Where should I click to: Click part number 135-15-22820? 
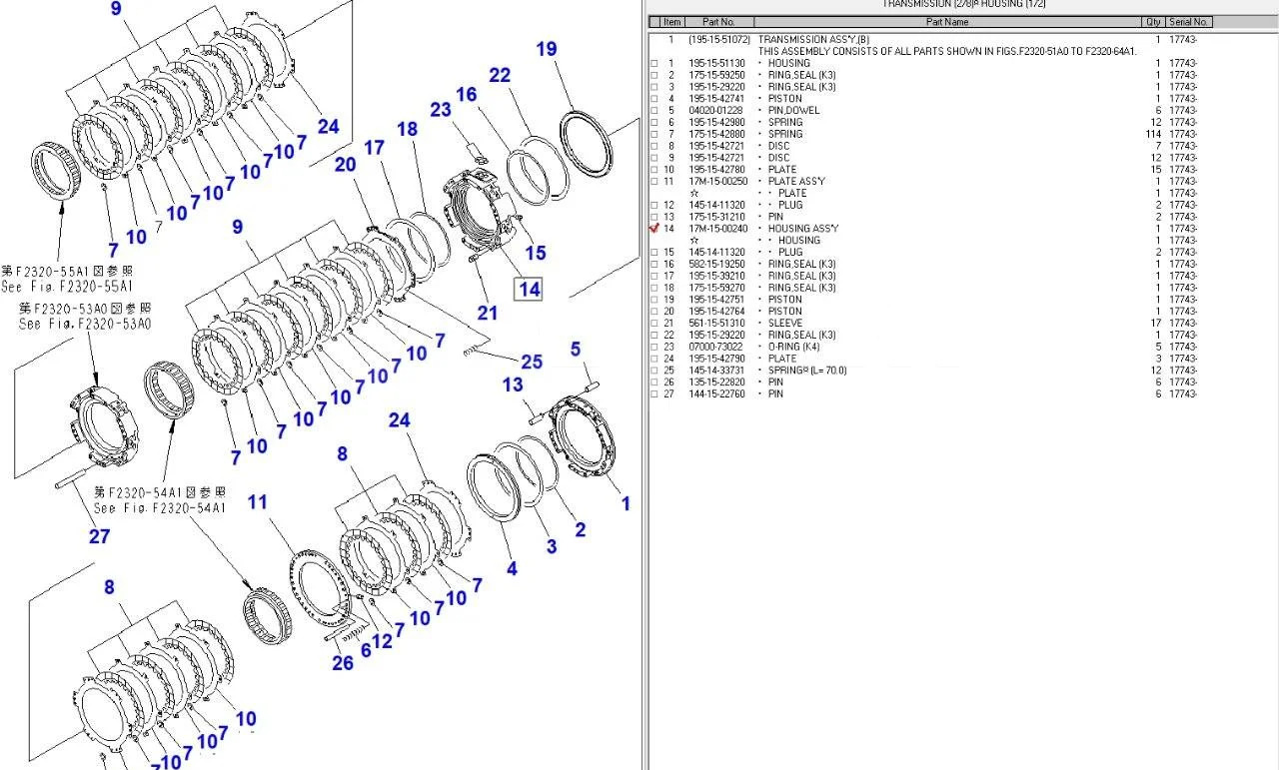(717, 383)
